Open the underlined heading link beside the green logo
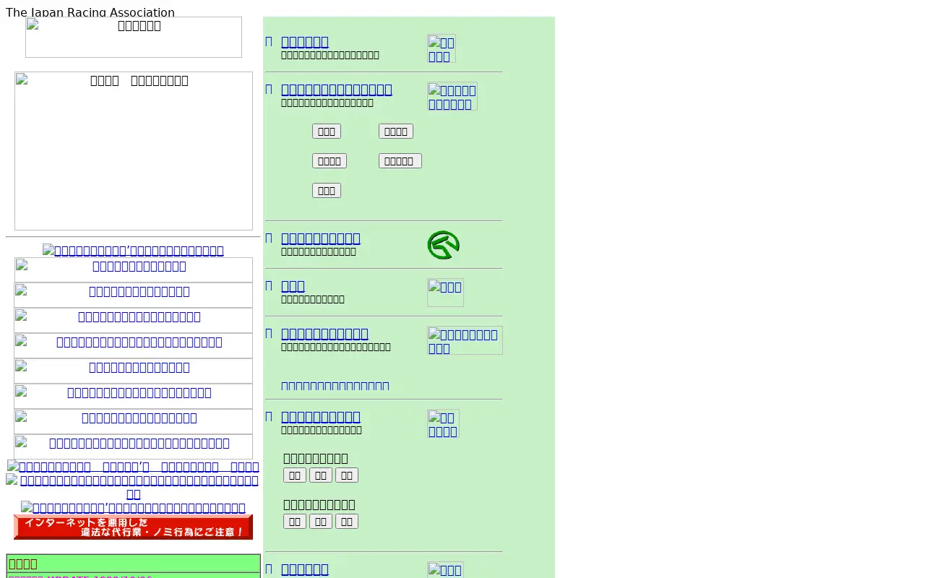Viewport: 925px width, 578px height. pos(320,238)
